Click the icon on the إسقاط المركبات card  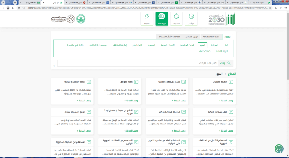231,82
